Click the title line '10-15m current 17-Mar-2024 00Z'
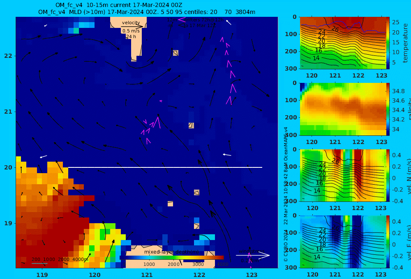The height and width of the screenshot is (279, 411). [119, 5]
